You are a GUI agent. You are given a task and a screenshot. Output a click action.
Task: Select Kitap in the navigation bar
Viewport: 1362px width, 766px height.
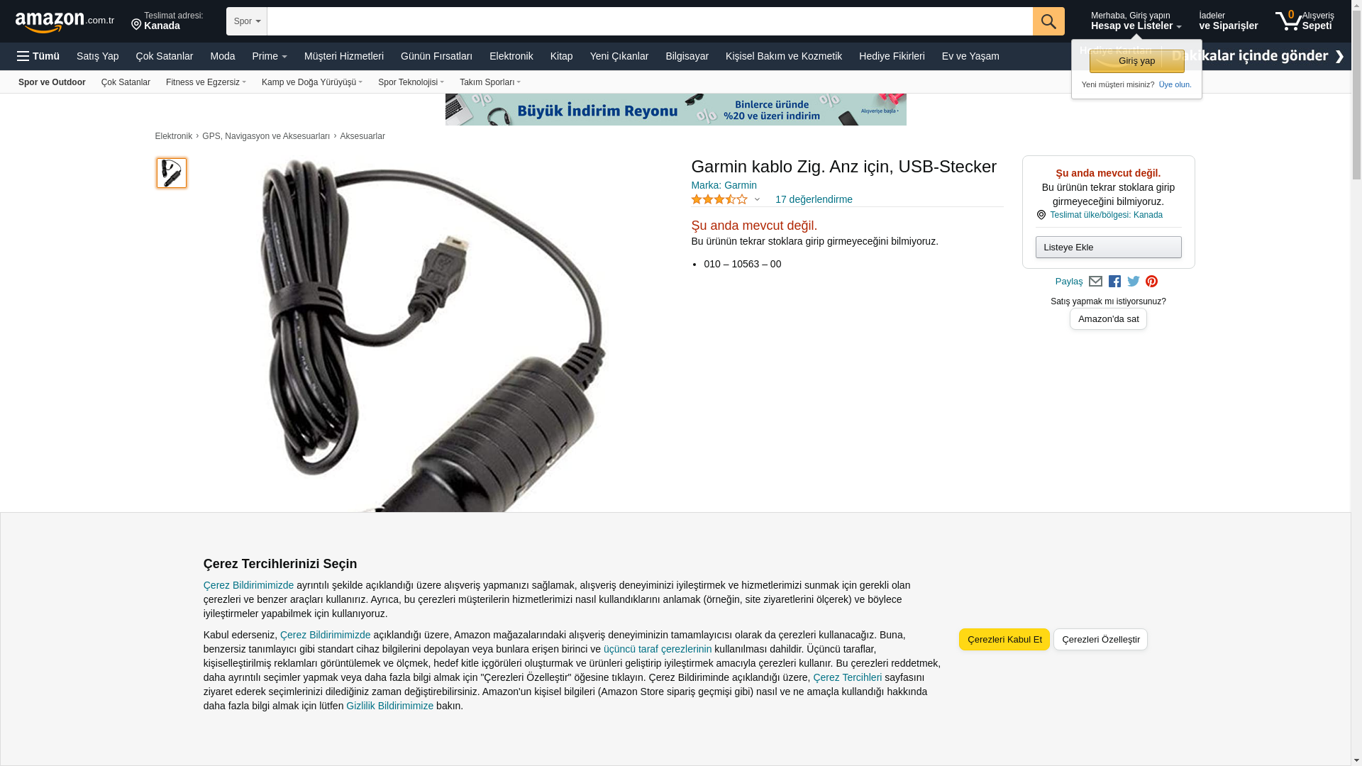(x=561, y=56)
